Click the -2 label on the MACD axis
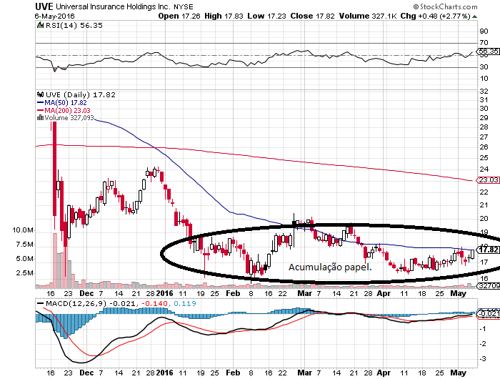This screenshot has height=379, width=500. (x=483, y=343)
